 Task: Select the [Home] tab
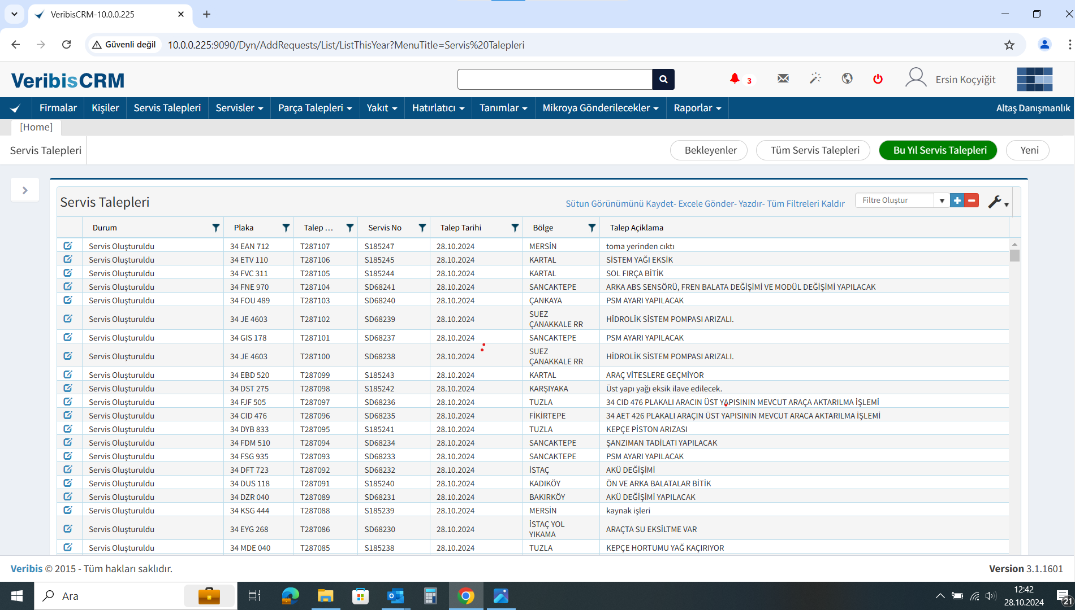[36, 127]
